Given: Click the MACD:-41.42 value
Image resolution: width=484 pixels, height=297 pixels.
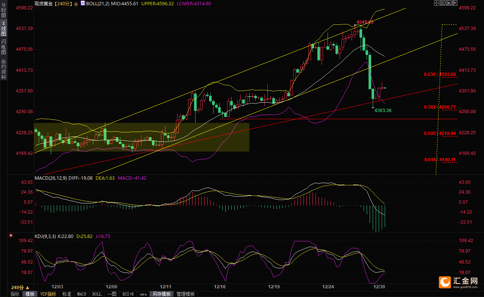Looking at the screenshot, I should [x=132, y=178].
